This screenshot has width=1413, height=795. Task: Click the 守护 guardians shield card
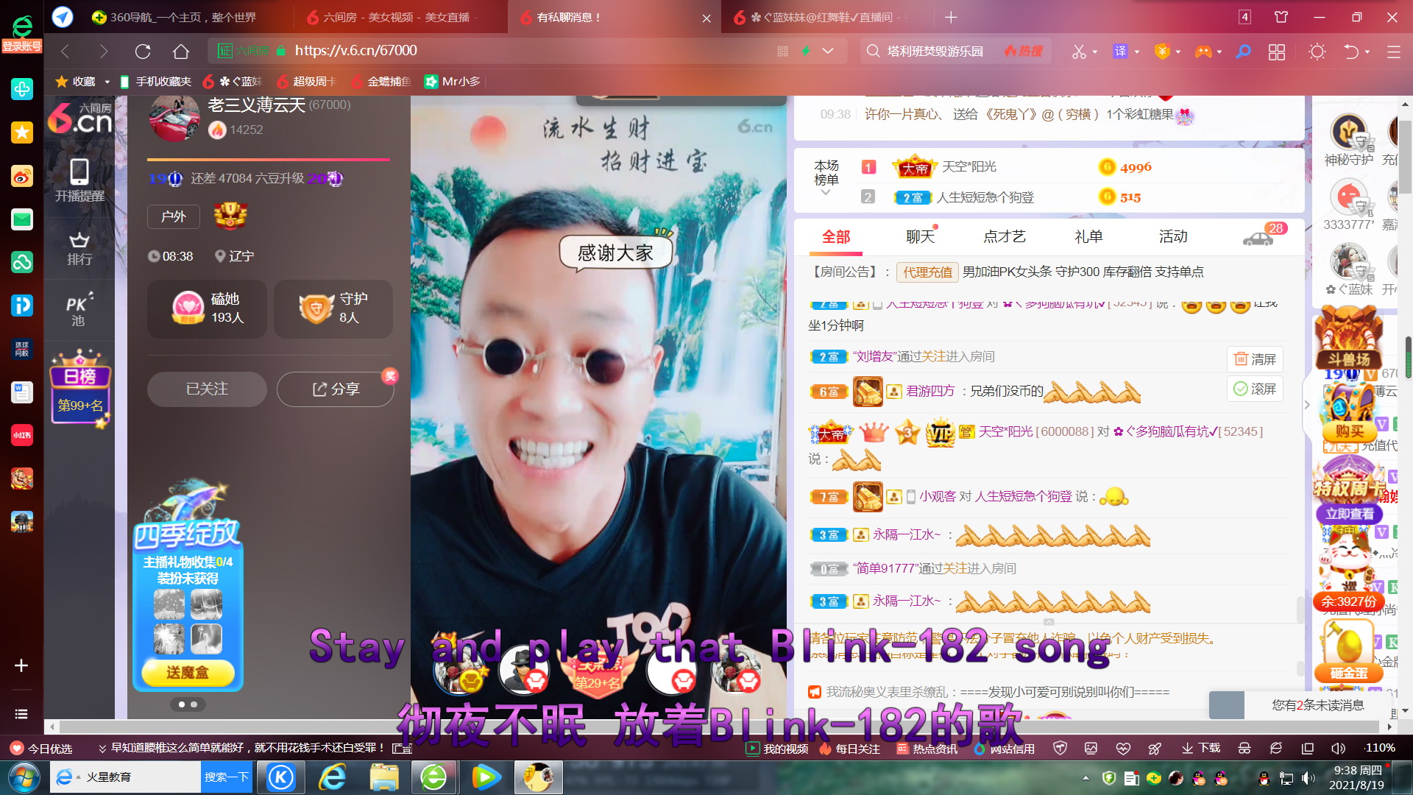(333, 308)
